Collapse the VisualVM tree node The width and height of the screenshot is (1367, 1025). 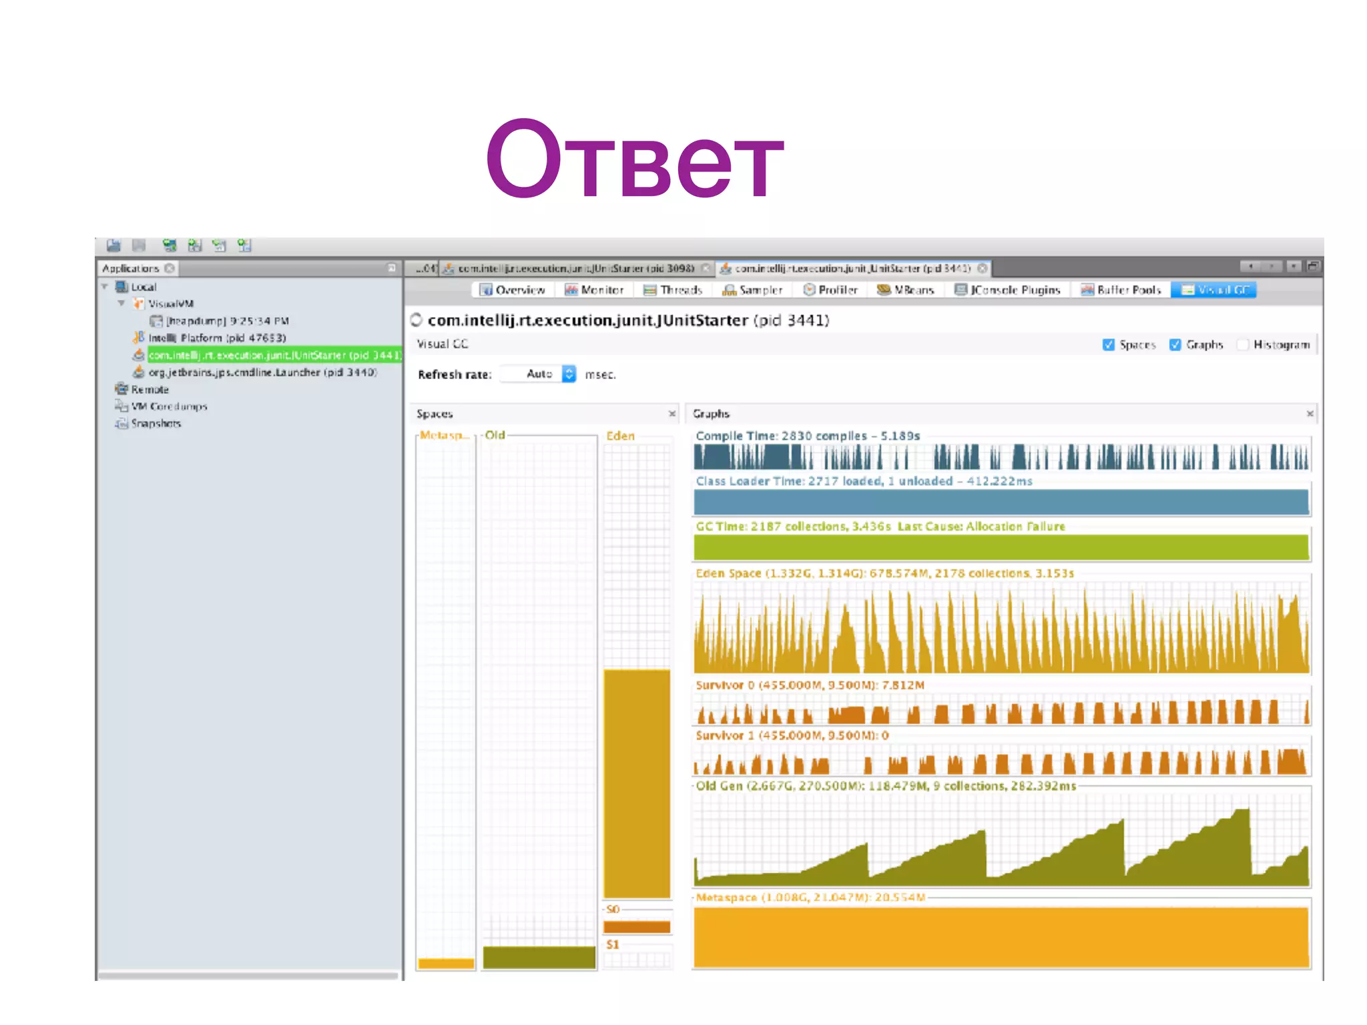[121, 304]
